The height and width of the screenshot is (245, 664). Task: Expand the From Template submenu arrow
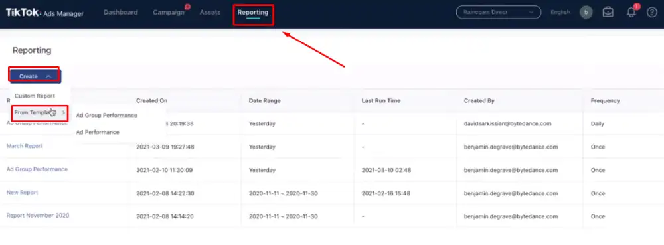[x=64, y=113]
